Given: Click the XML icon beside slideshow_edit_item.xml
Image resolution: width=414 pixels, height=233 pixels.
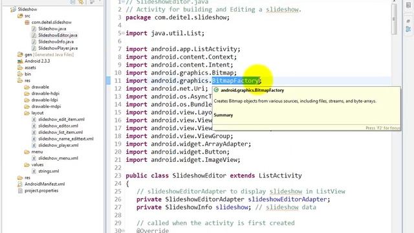Looking at the screenshot, I should (34, 119).
